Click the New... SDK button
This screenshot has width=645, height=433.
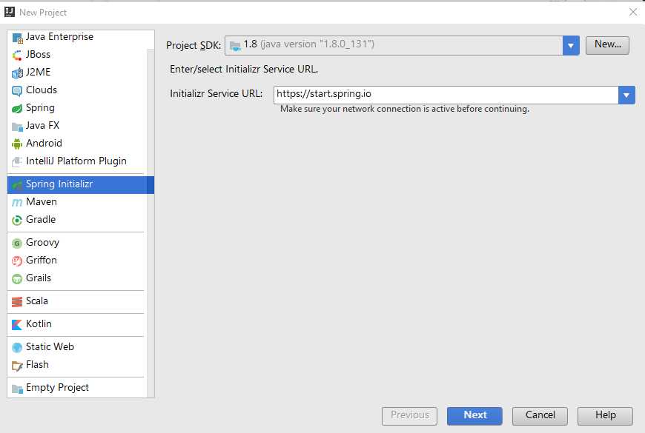[607, 44]
